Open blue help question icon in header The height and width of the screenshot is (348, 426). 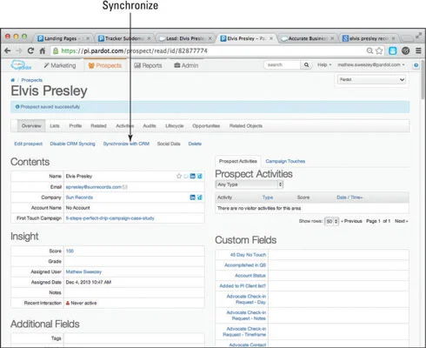click(416, 65)
